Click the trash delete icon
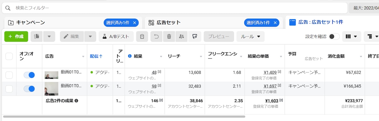This screenshot has width=379, height=121. [169, 37]
